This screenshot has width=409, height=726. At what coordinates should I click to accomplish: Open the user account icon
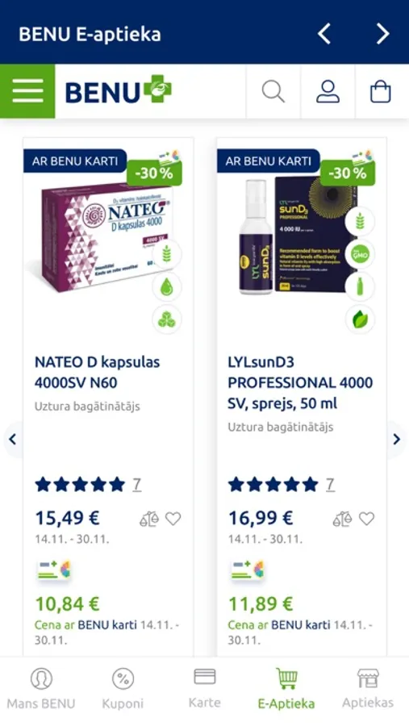[328, 91]
